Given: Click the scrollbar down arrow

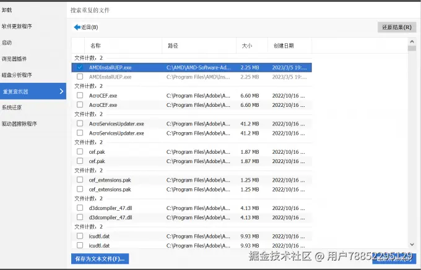Looking at the screenshot, I should tap(412, 244).
